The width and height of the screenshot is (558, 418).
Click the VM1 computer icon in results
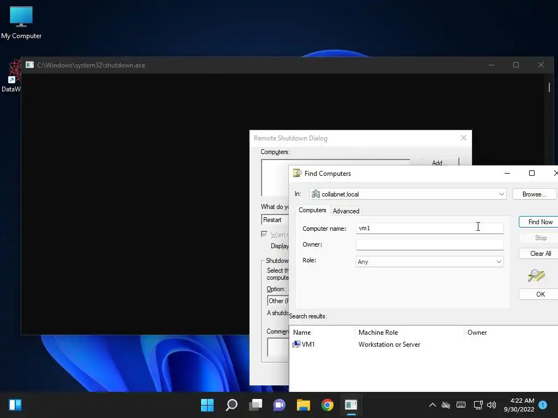(x=296, y=344)
